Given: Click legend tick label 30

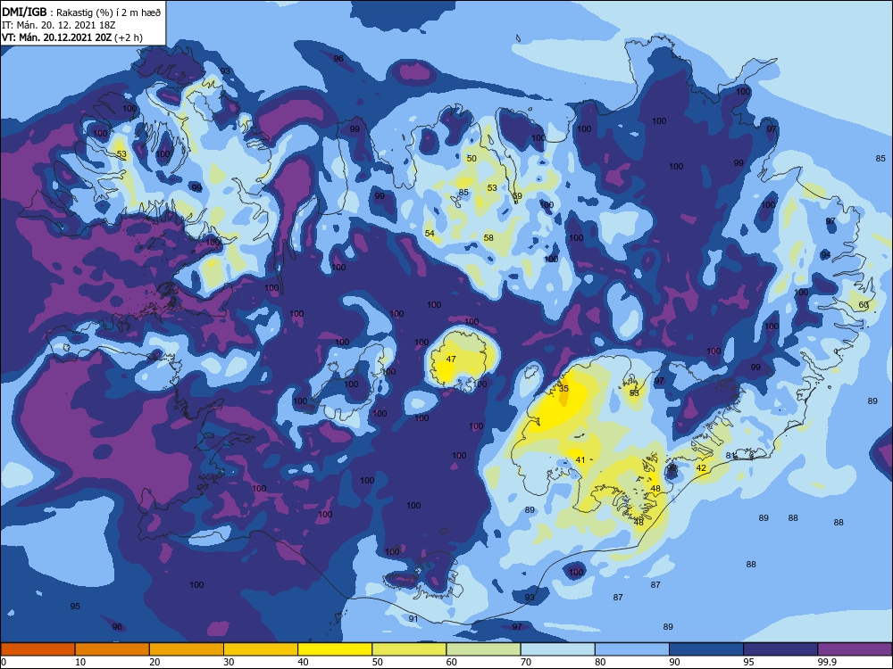Looking at the screenshot, I should tap(229, 662).
